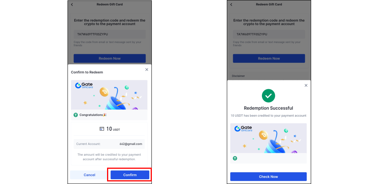Viewport: 382px width, 184px height.
Task: Tap back arrow on Redemption Successful screen
Action: tap(231, 4)
